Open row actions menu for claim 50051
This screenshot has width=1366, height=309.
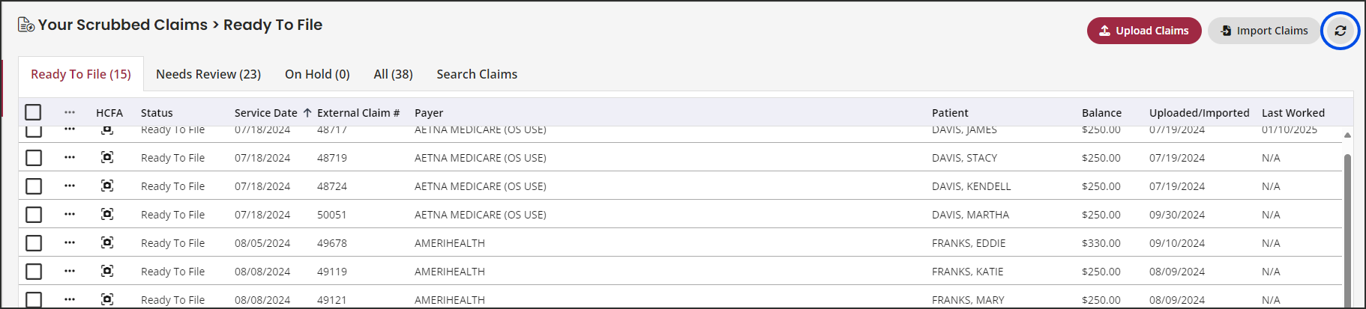coord(70,214)
